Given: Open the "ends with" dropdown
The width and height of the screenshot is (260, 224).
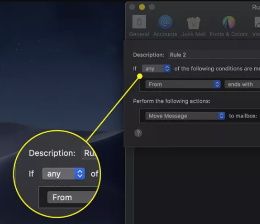Looking at the screenshot, I should [242, 84].
